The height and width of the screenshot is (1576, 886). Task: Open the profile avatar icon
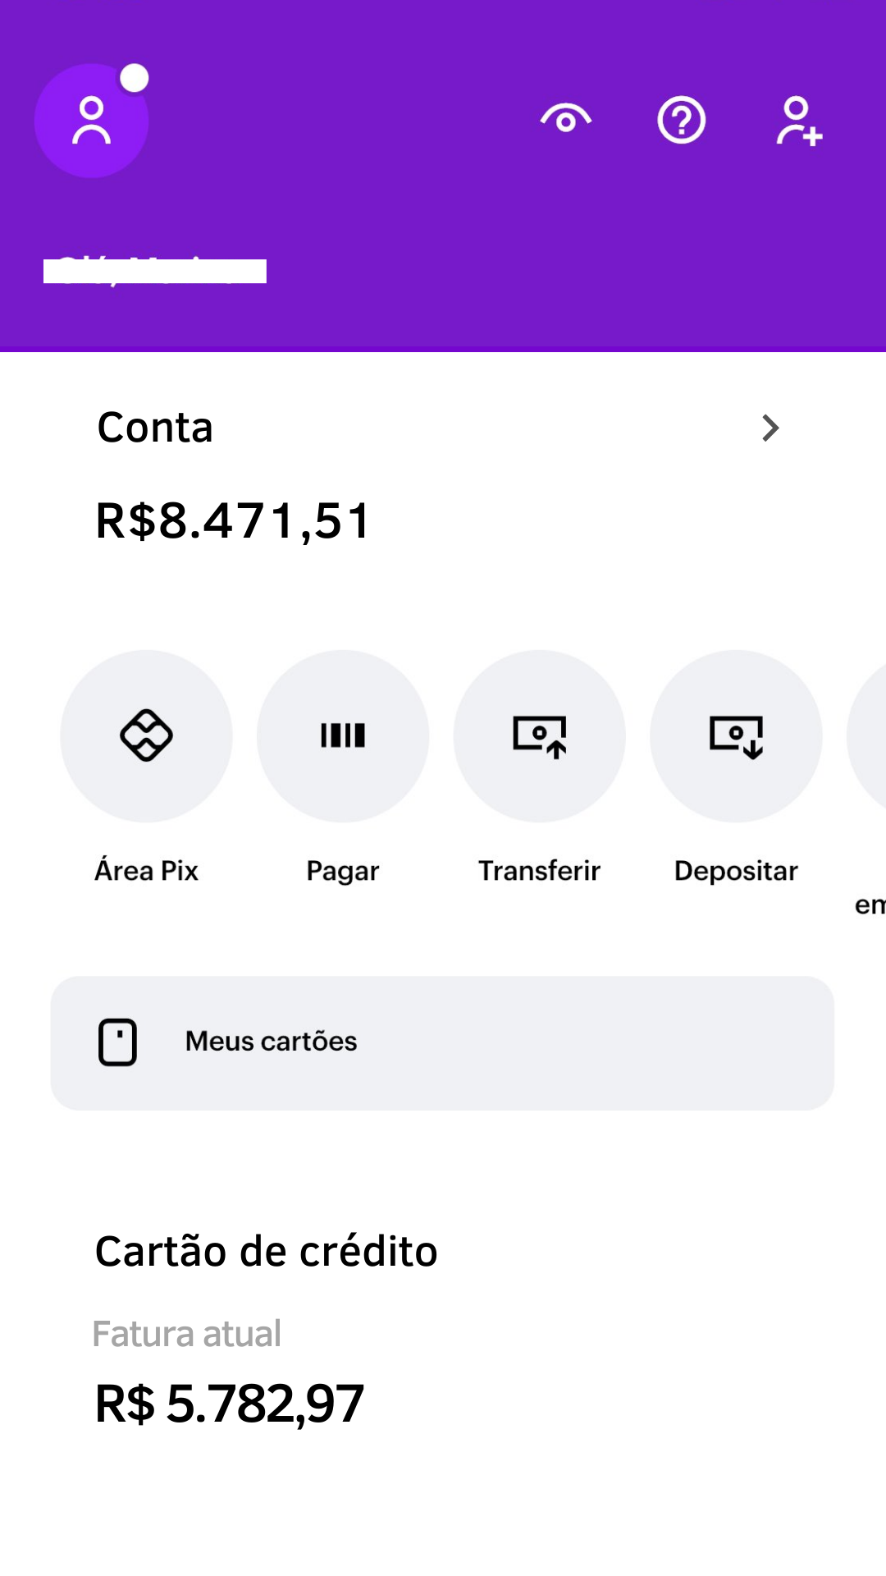pyautogui.click(x=91, y=121)
